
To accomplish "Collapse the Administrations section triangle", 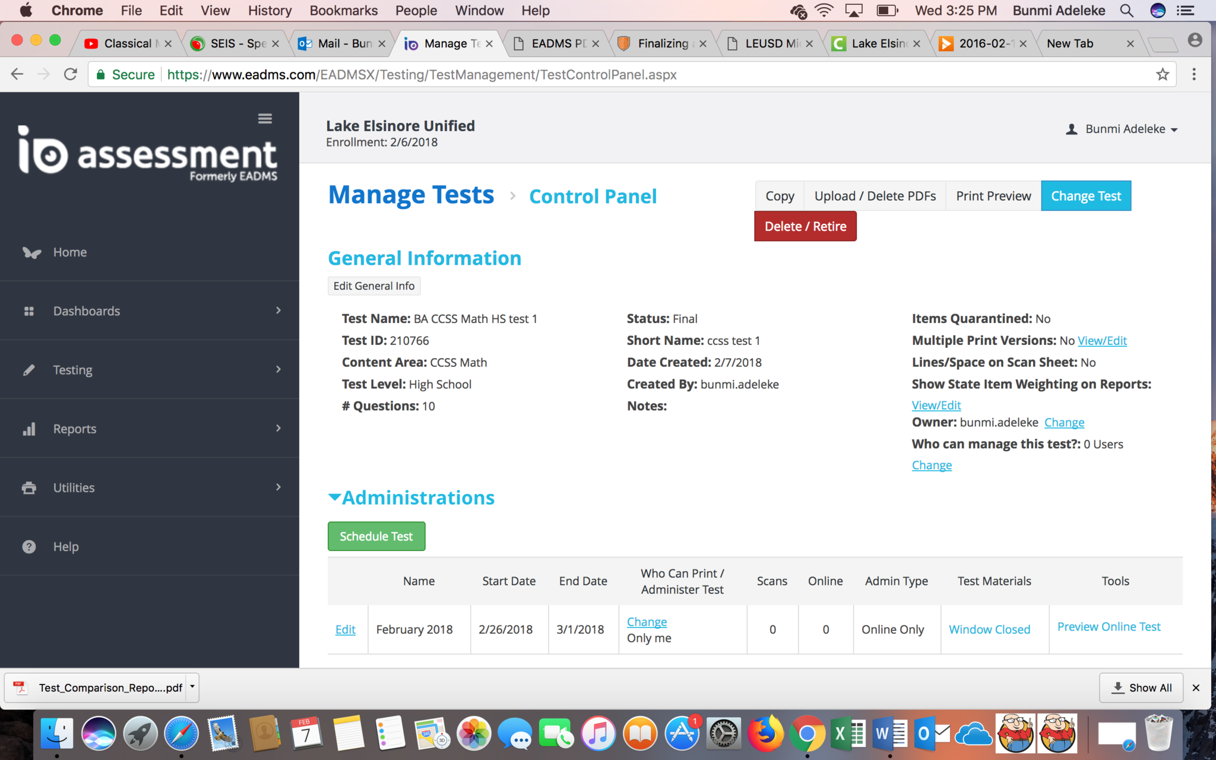I will tap(334, 498).
